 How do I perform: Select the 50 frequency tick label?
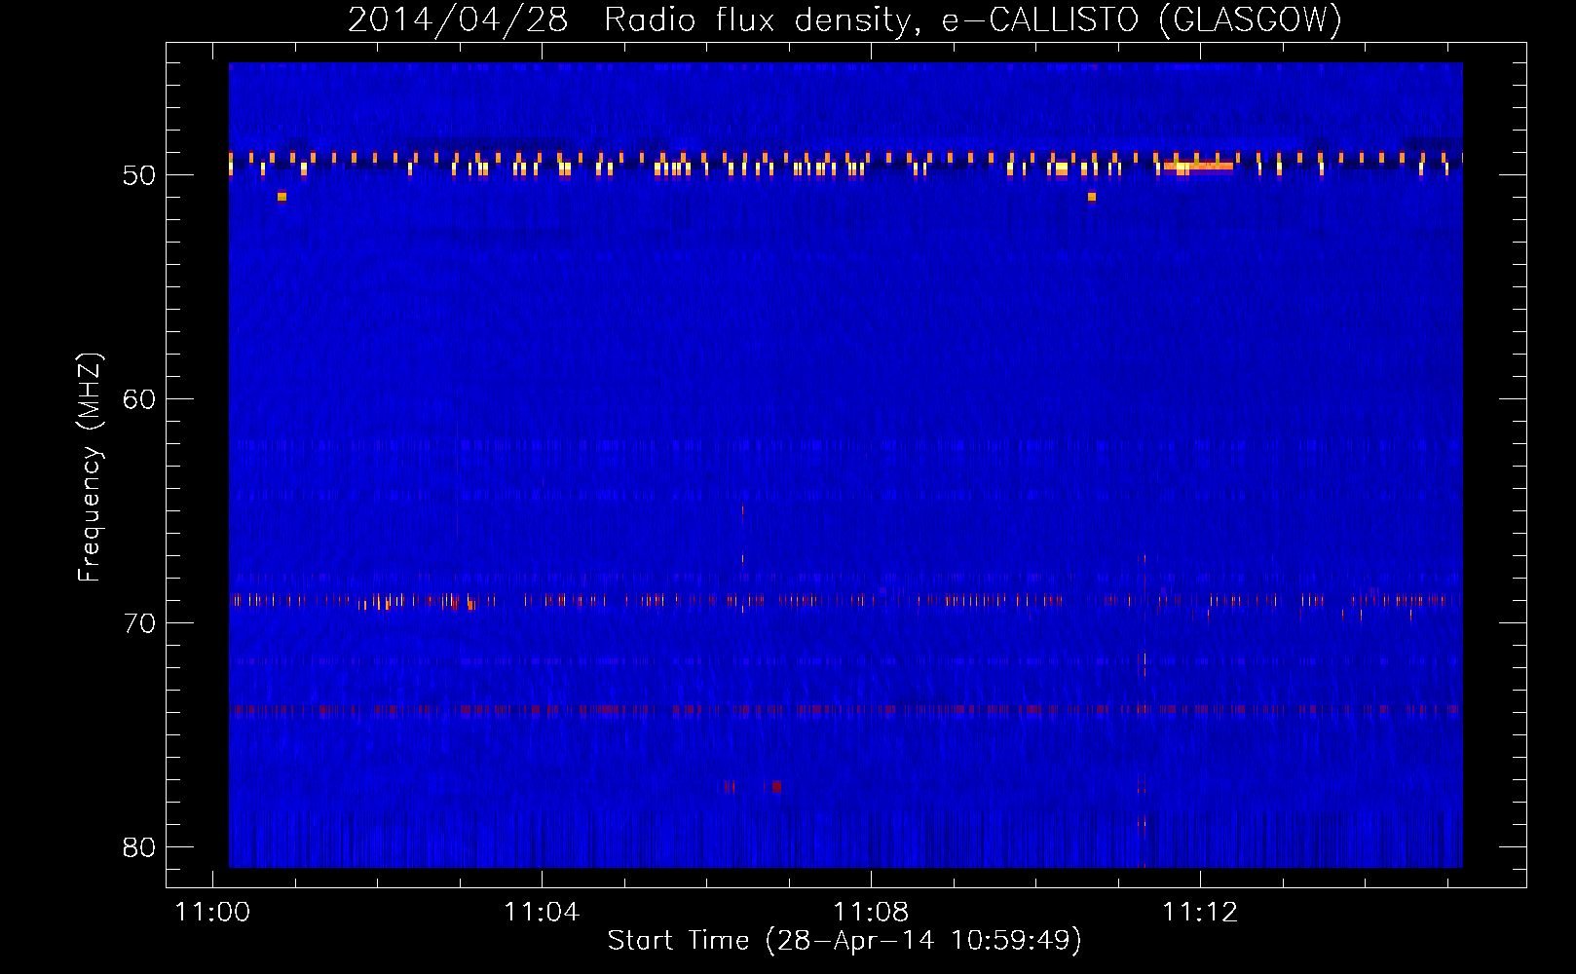point(139,175)
